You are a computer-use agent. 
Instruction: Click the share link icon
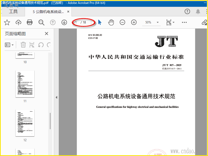(x=204, y=22)
